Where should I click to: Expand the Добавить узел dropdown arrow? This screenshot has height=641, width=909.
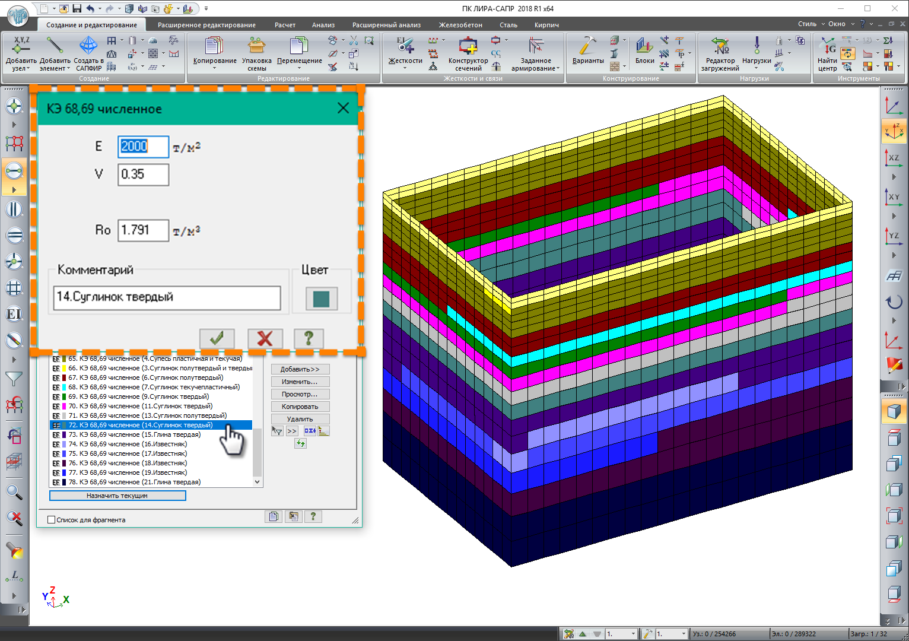(28, 69)
